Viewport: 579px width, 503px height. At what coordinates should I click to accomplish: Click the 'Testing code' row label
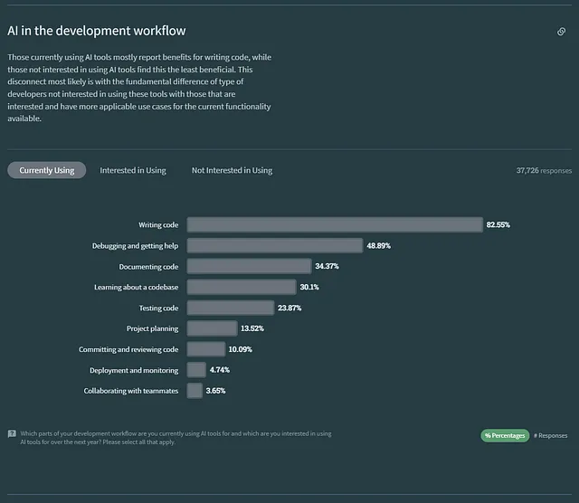click(159, 308)
